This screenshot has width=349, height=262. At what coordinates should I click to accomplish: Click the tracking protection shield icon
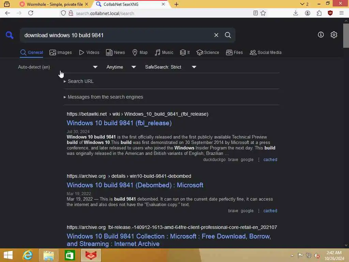tap(63, 13)
